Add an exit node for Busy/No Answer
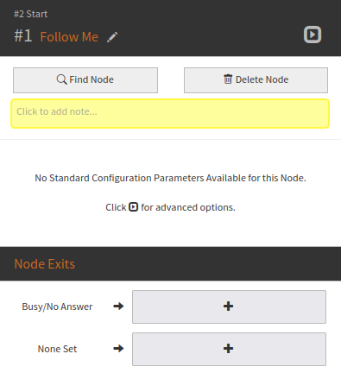Screen dimensions: 341x373 (229, 307)
